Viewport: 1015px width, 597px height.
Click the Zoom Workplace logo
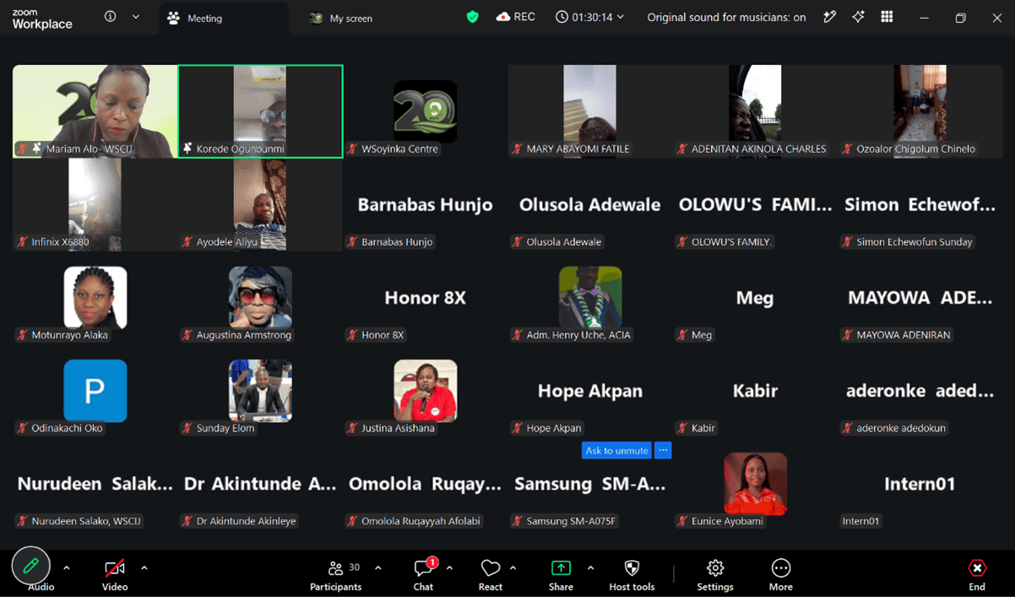(42, 19)
